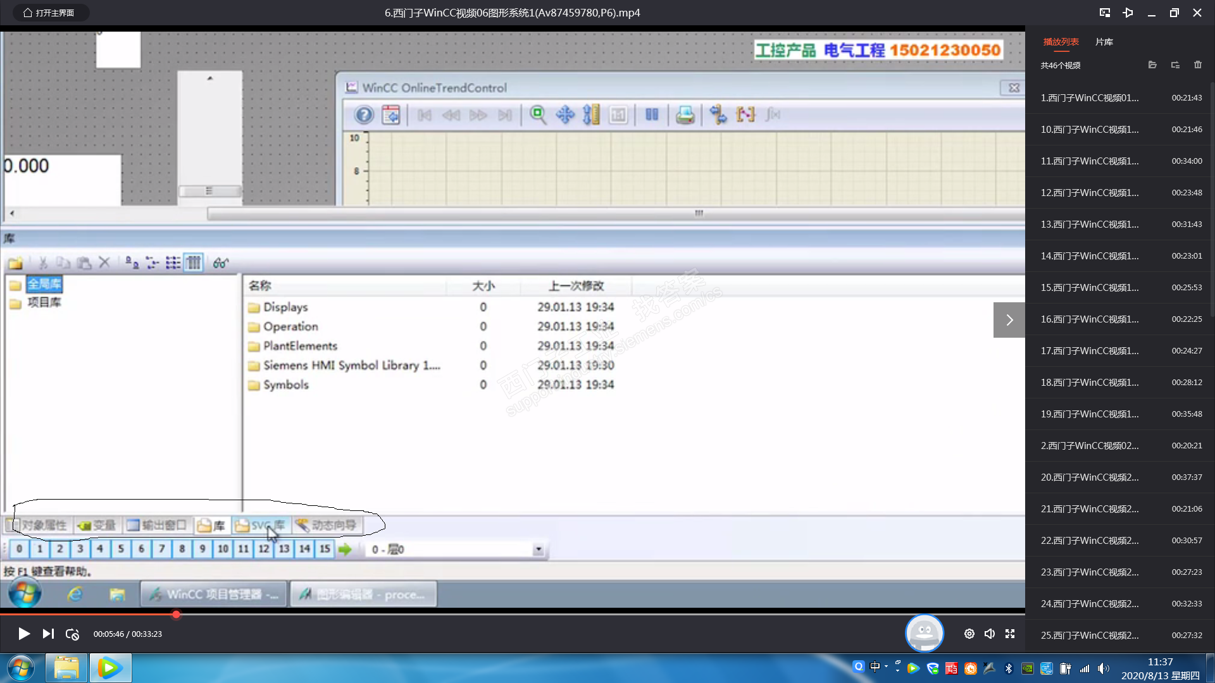The height and width of the screenshot is (683, 1215).
Task: Toggle always-on-top pin icon
Action: point(1128,13)
